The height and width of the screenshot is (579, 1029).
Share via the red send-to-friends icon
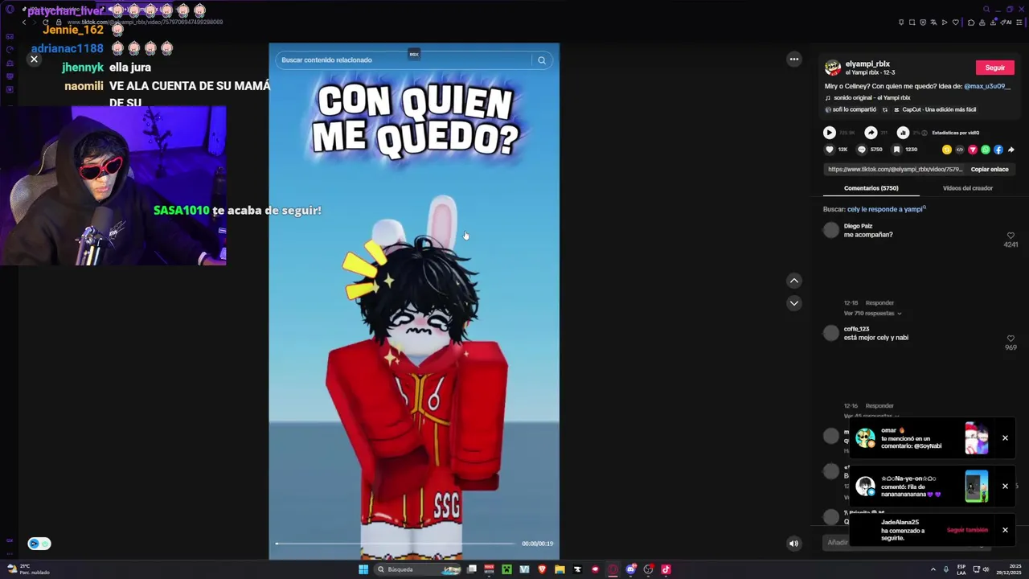973,150
